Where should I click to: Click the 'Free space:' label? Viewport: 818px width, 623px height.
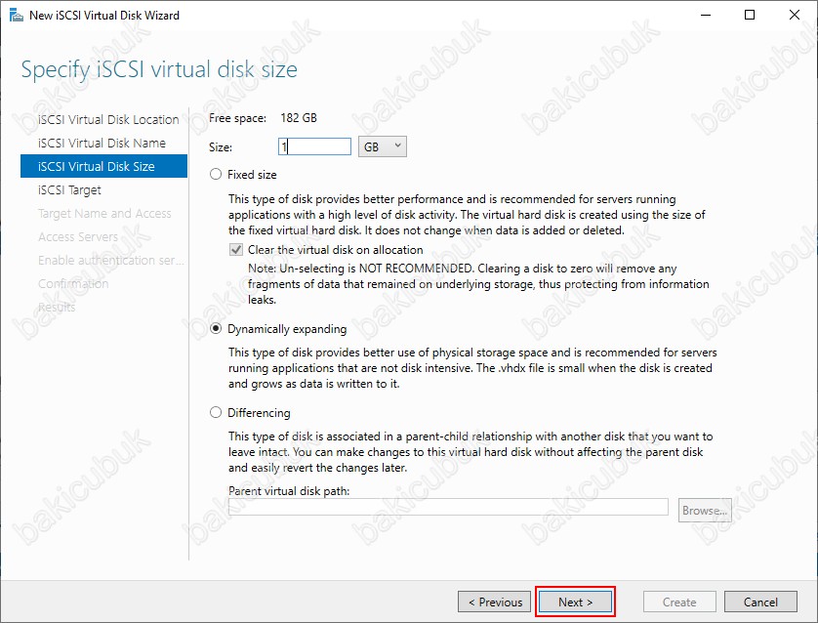[x=237, y=118]
